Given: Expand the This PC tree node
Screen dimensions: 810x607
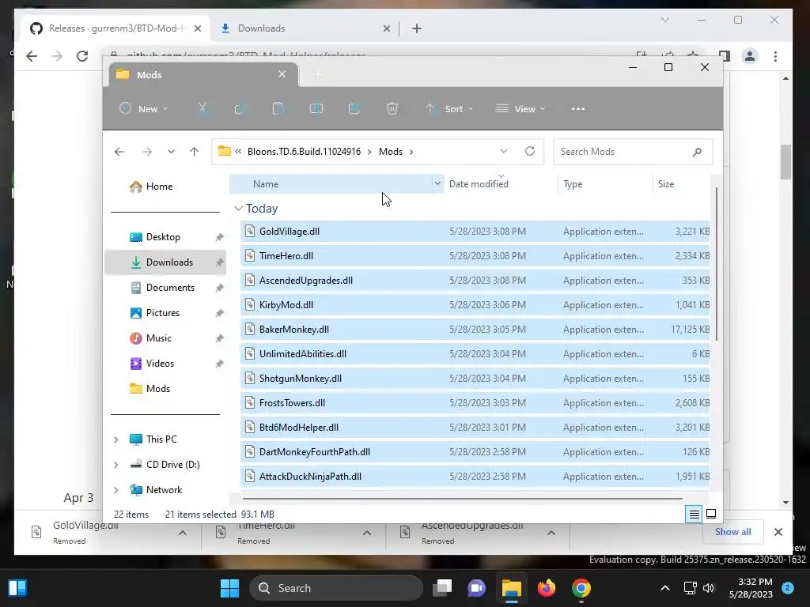Looking at the screenshot, I should (x=116, y=439).
